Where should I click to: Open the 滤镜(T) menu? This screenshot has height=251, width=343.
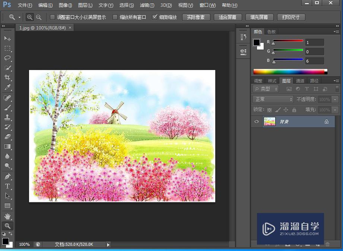pos(147,5)
